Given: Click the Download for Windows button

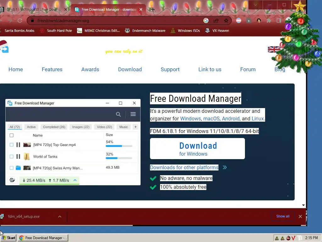Looking at the screenshot, I should point(197,149).
